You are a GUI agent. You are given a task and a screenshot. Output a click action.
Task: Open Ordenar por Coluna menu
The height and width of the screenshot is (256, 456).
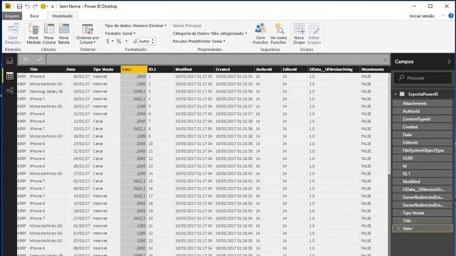point(88,34)
